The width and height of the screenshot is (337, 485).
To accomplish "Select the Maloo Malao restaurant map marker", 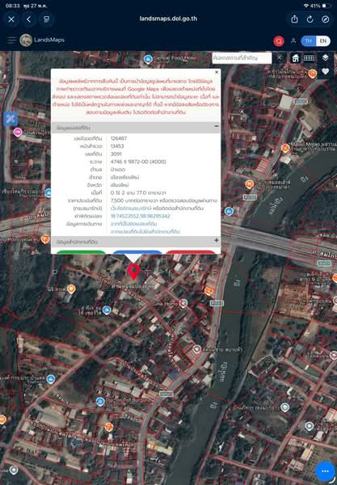I will [285, 148].
